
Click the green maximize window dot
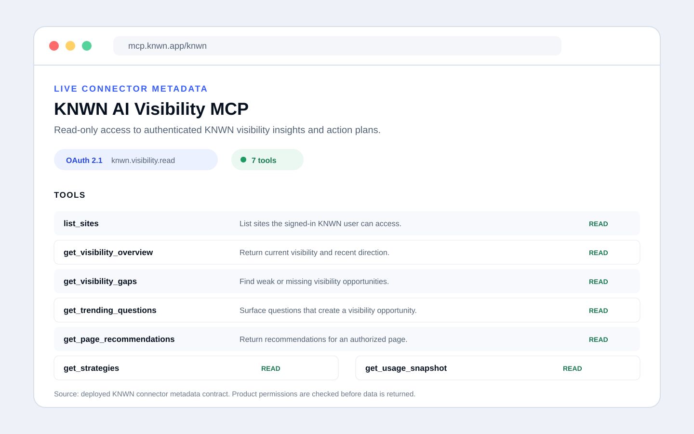click(x=87, y=46)
